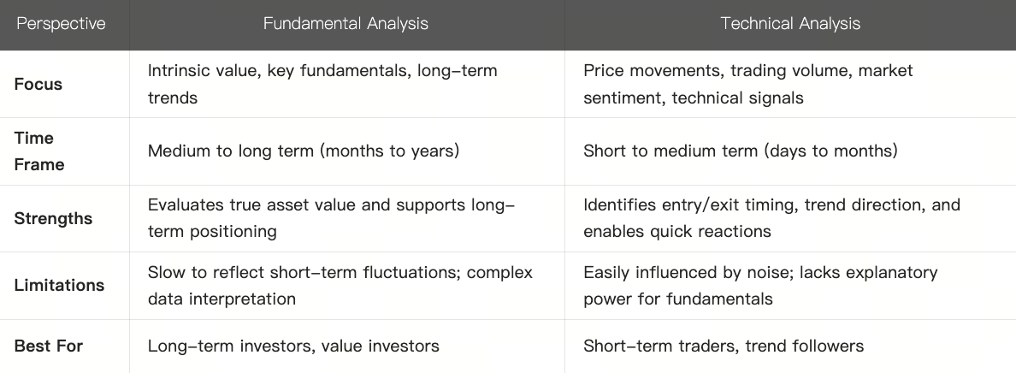
Task: Click the 'Short-term traders, trend followers' cell
Action: coord(724,346)
